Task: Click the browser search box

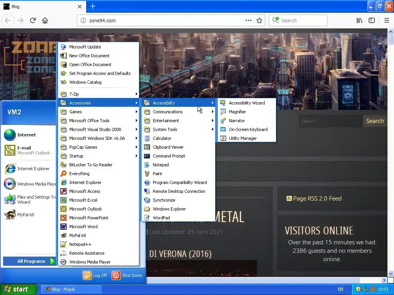Action: point(298,21)
